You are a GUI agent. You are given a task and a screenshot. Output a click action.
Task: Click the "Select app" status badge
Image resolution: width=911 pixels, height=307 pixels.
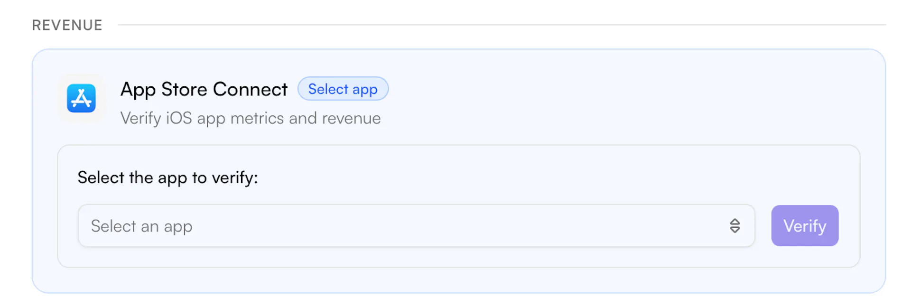click(x=343, y=89)
